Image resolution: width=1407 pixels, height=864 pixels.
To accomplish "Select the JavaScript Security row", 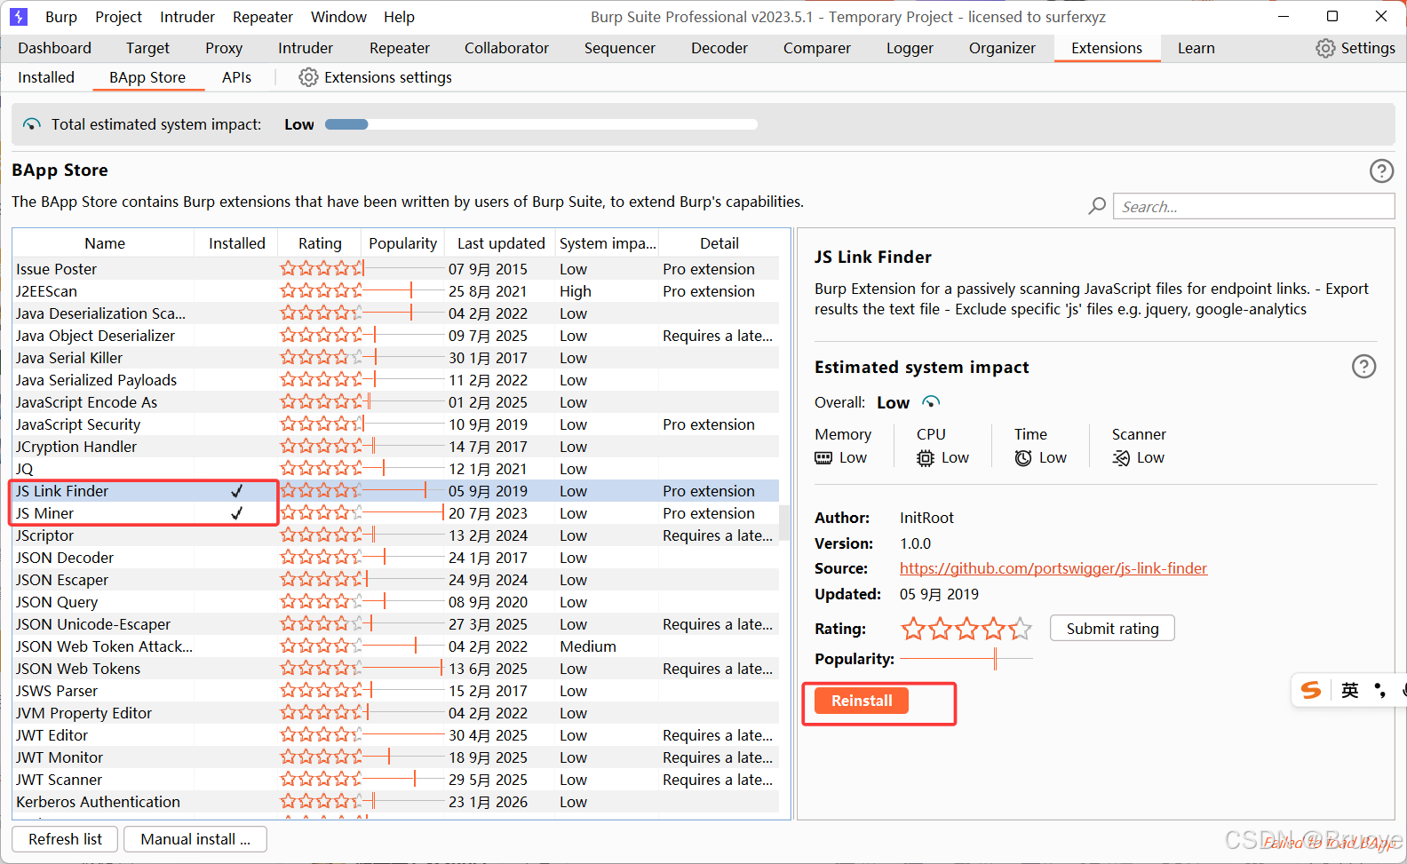I will 396,424.
